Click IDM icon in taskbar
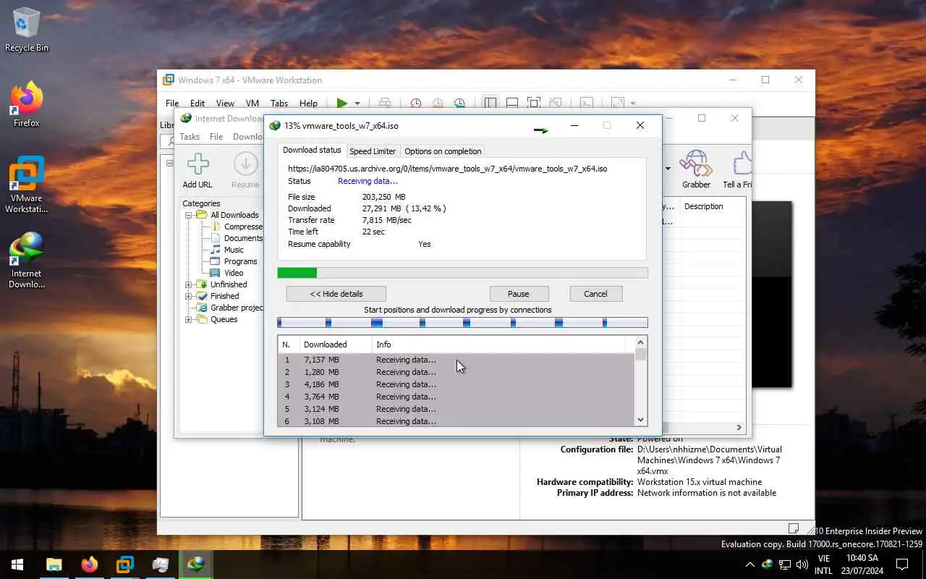Viewport: 926px width, 579px height. (196, 565)
